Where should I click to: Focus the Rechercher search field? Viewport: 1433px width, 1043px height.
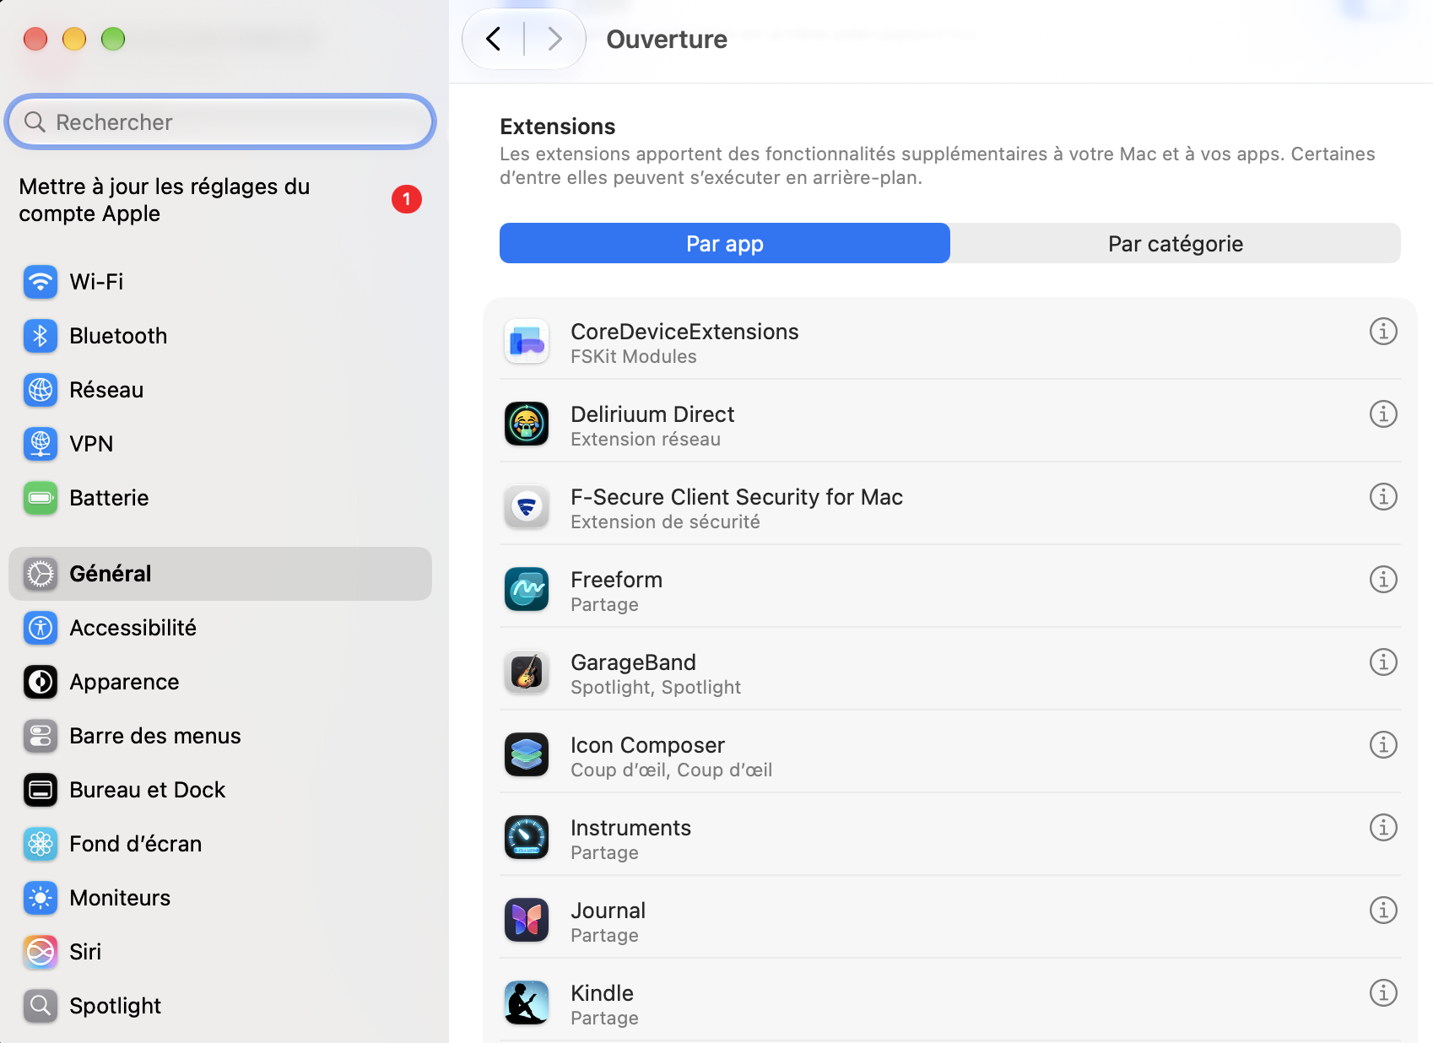click(x=220, y=122)
